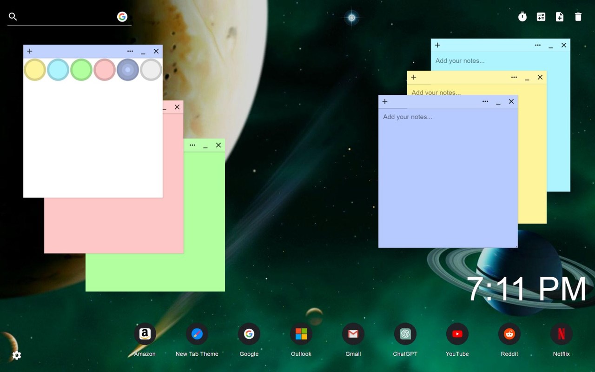The image size is (595, 372).
Task: Open the settings gear
Action: click(17, 355)
